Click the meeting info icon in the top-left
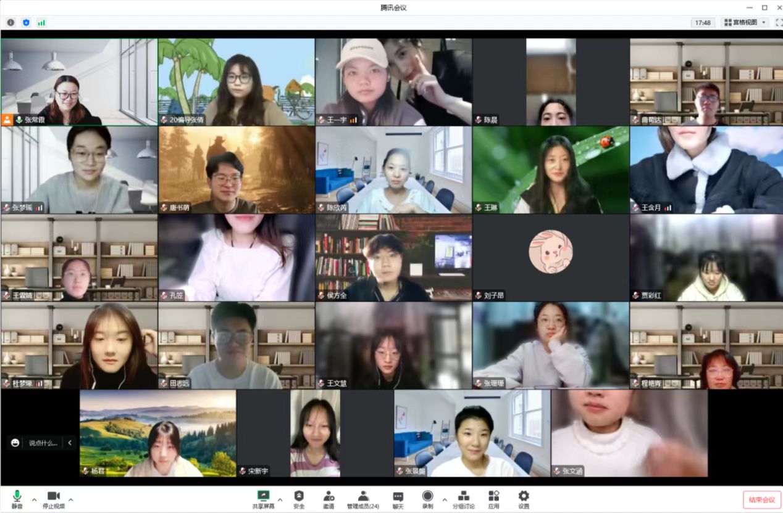This screenshot has height=513, width=783. [10, 23]
